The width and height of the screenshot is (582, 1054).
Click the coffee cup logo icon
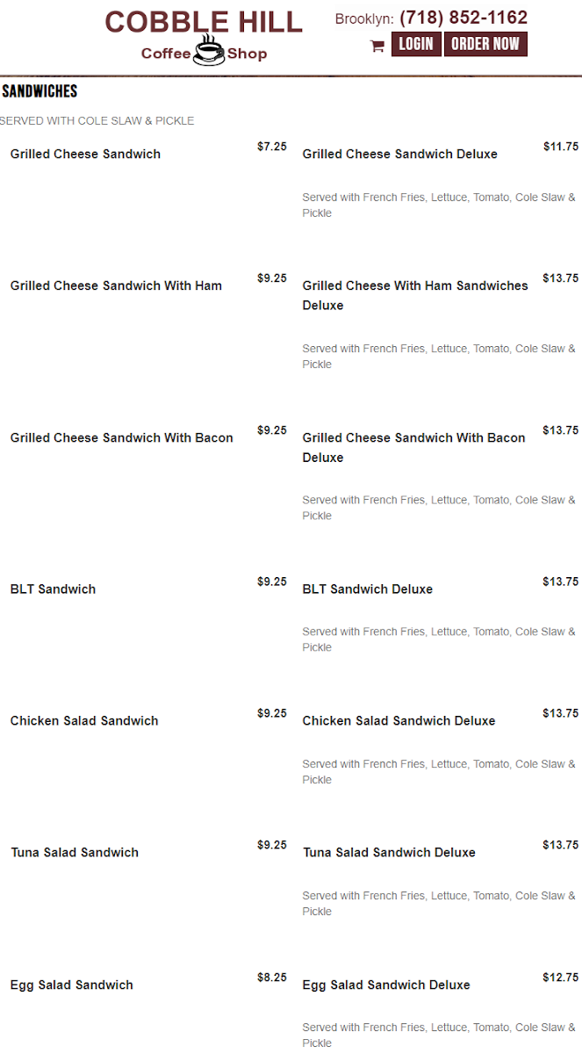209,51
